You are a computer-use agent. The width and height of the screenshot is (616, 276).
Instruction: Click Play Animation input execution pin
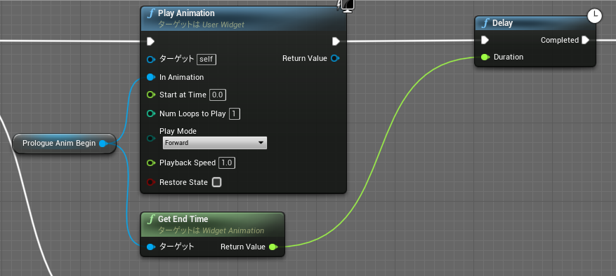tap(151, 41)
